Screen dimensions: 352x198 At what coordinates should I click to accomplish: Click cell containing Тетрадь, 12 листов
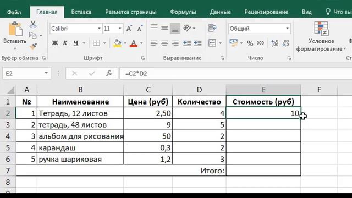point(80,113)
